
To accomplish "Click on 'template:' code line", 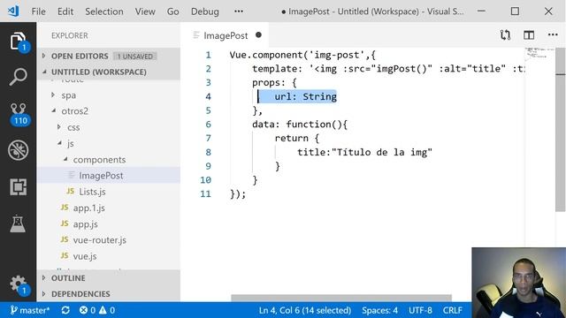I will (388, 69).
